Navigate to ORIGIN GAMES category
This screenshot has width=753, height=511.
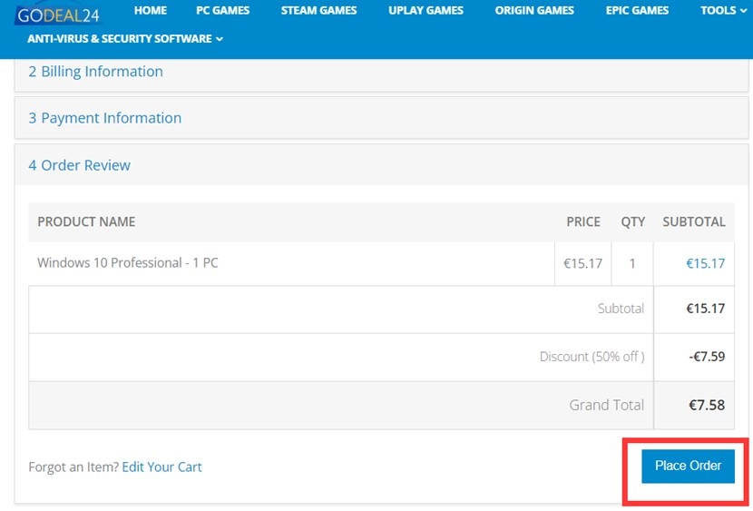534,11
